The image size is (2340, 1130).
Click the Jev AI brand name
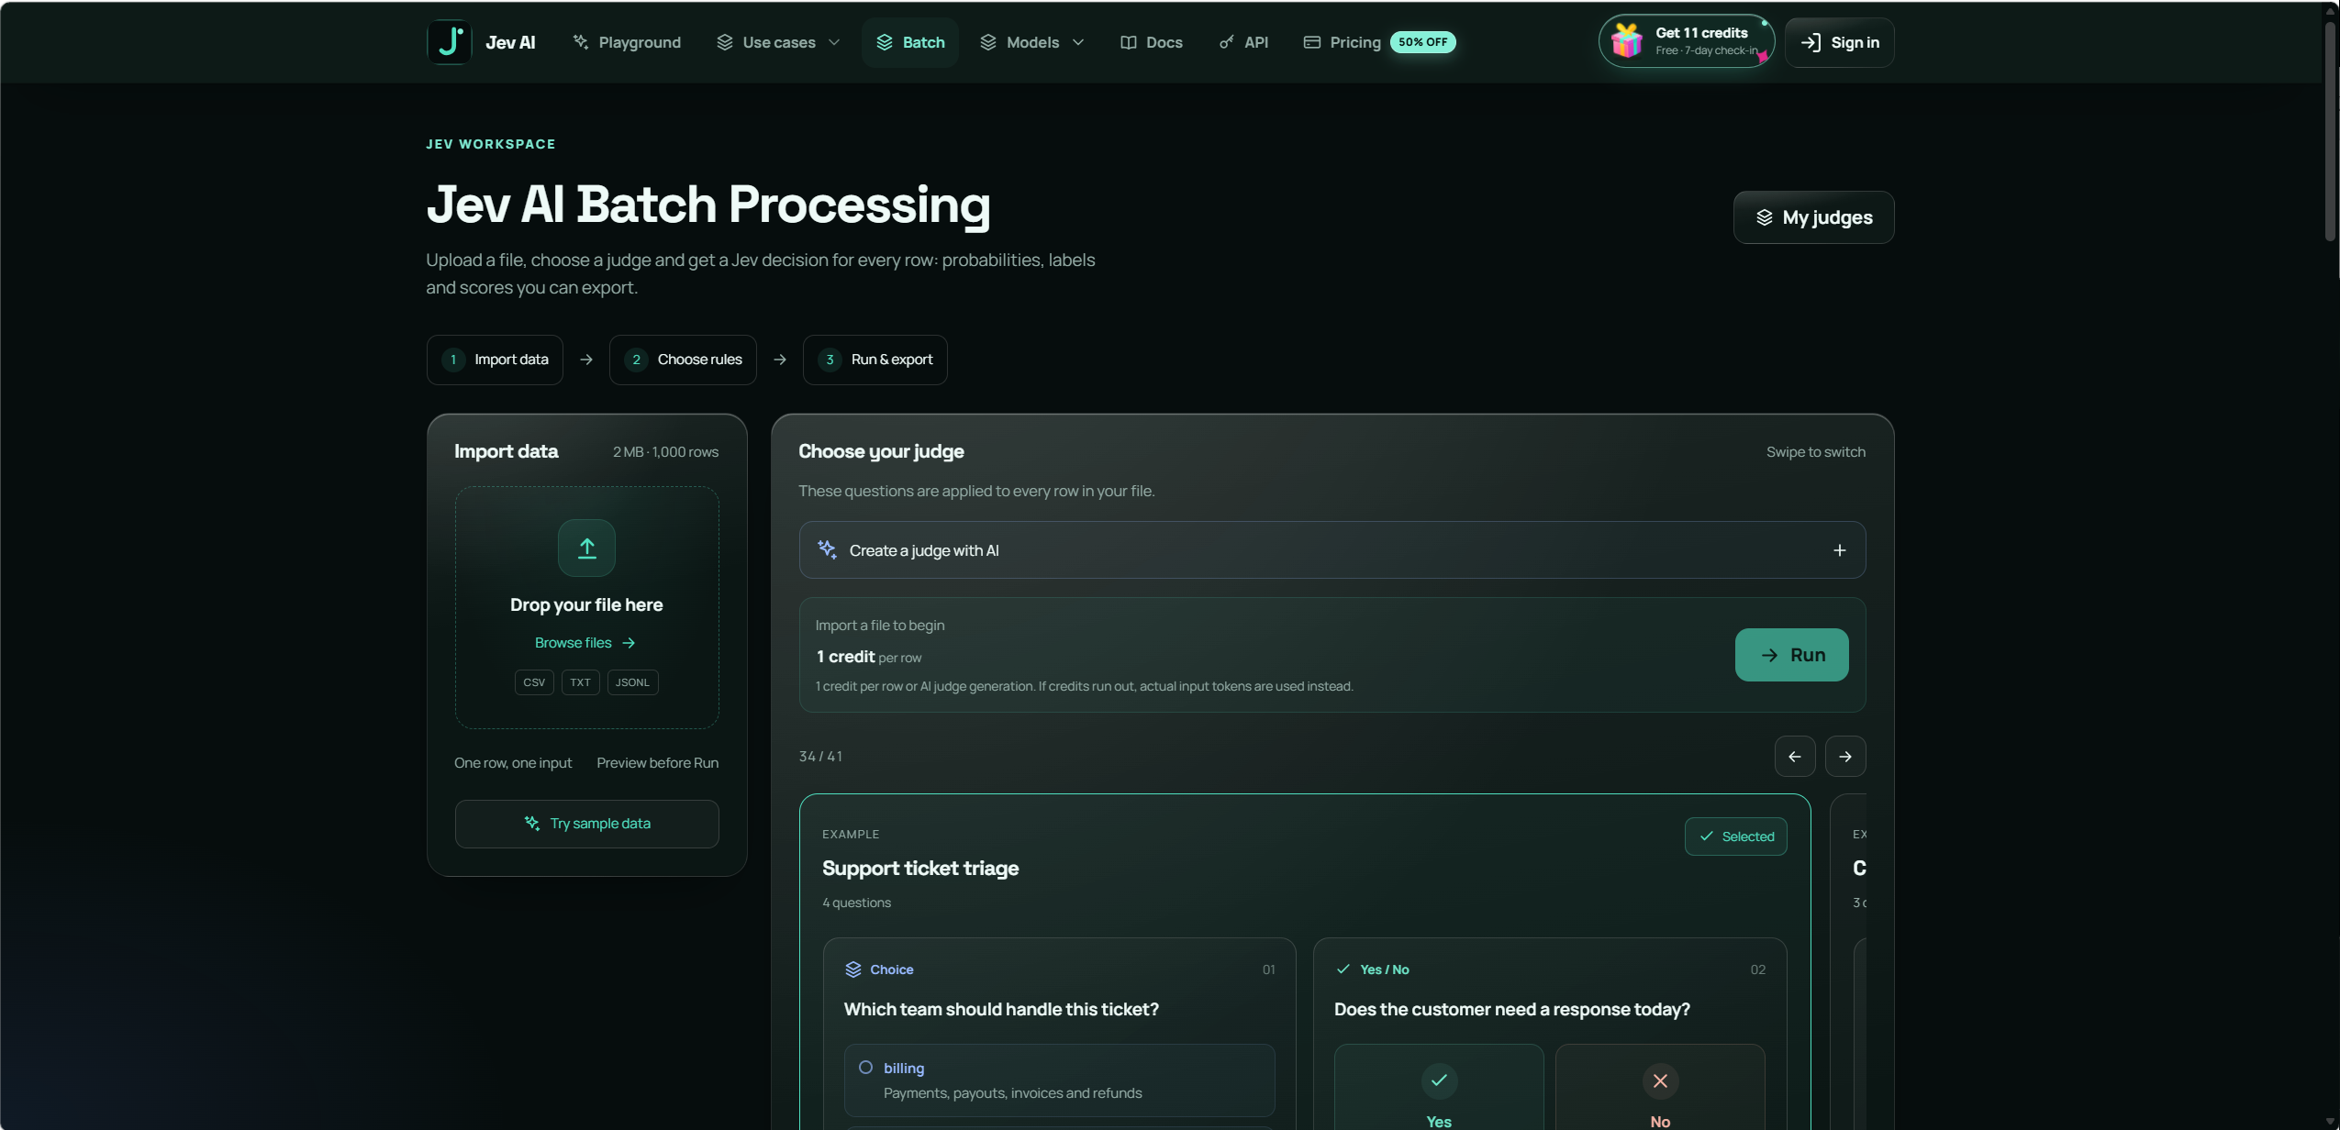[510, 42]
